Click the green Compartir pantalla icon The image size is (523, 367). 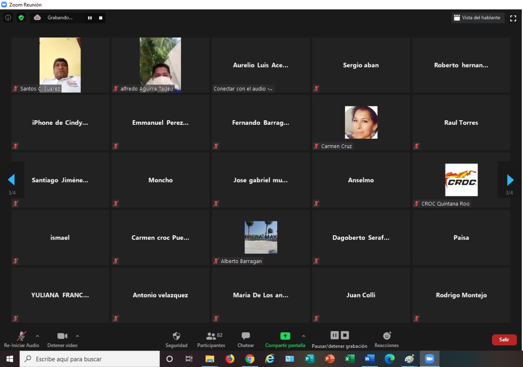(285, 336)
